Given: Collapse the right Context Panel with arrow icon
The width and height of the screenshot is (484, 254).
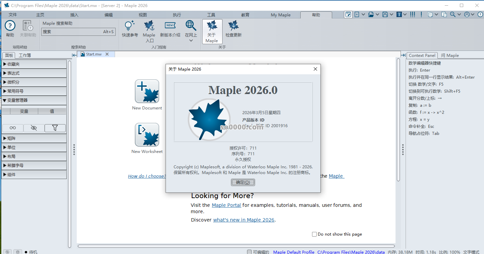Looking at the screenshot, I should 403,55.
